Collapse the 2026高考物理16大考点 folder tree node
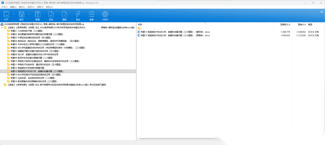Image resolution: width=325 pixels, height=145 pixels. [2, 27]
